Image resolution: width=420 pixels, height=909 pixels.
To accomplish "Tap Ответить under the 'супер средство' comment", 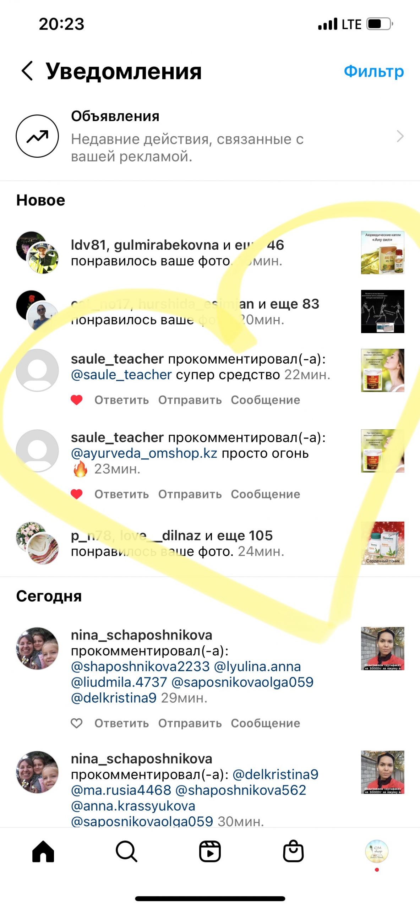I will point(121,400).
